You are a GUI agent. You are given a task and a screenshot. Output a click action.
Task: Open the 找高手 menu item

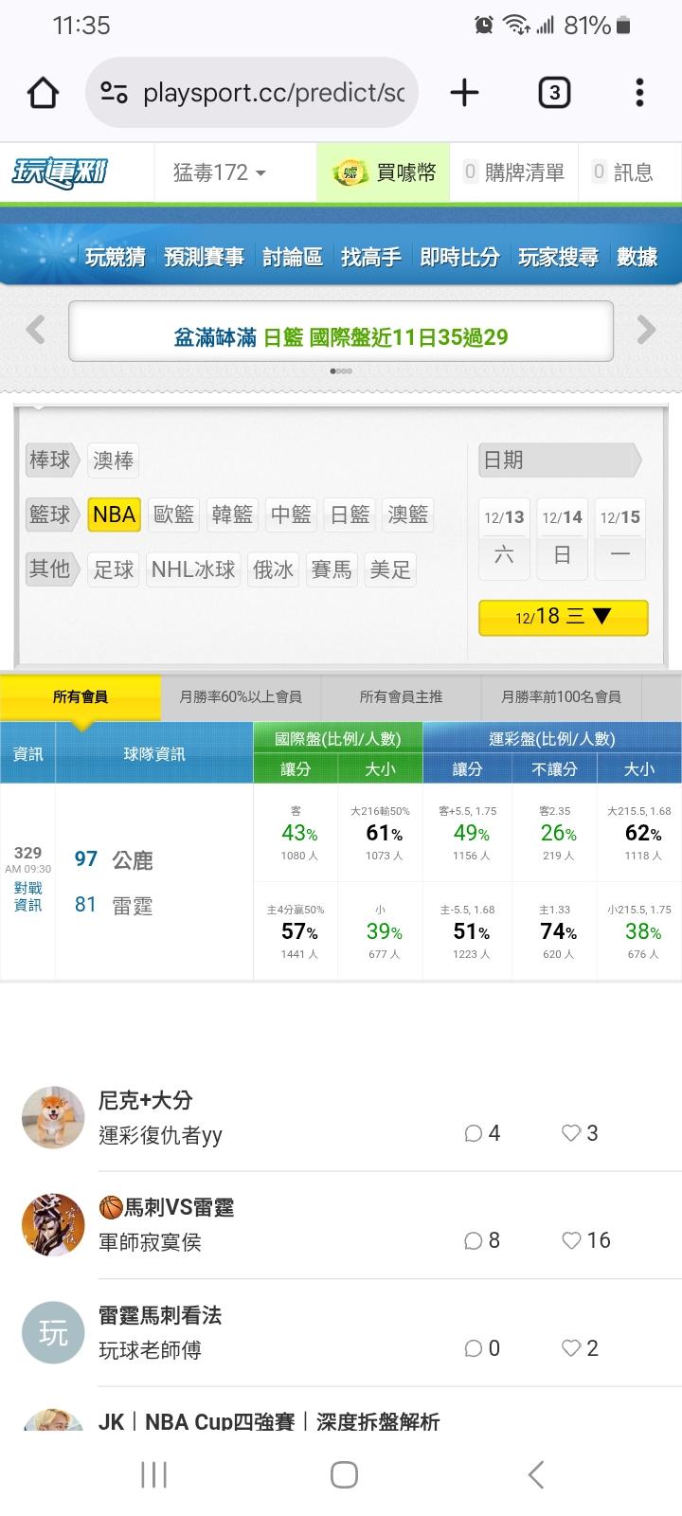tap(370, 257)
